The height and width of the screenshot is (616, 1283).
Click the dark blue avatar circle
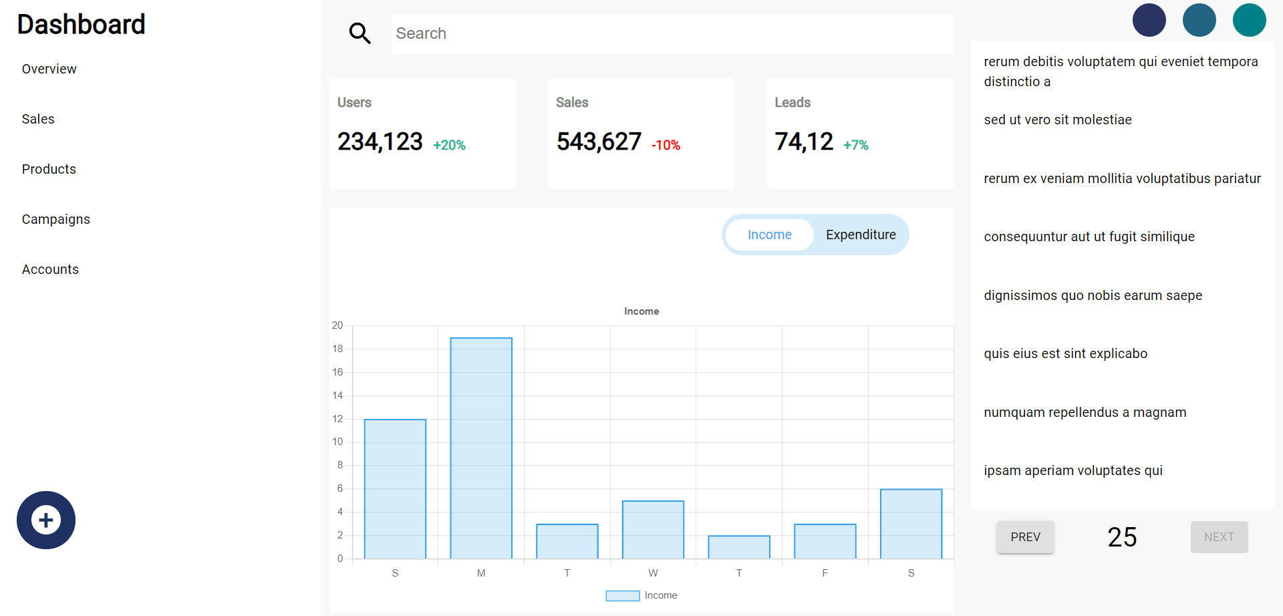click(x=1149, y=20)
